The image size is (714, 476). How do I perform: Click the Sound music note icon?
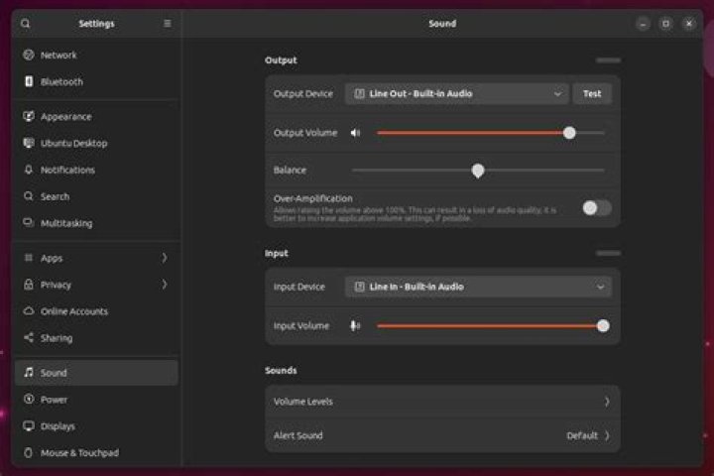pyautogui.click(x=29, y=373)
